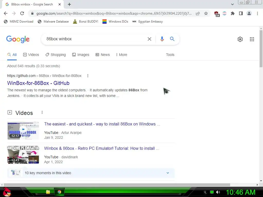Open the Google apps grid
The height and width of the screenshot is (197, 263).
click(252, 39)
